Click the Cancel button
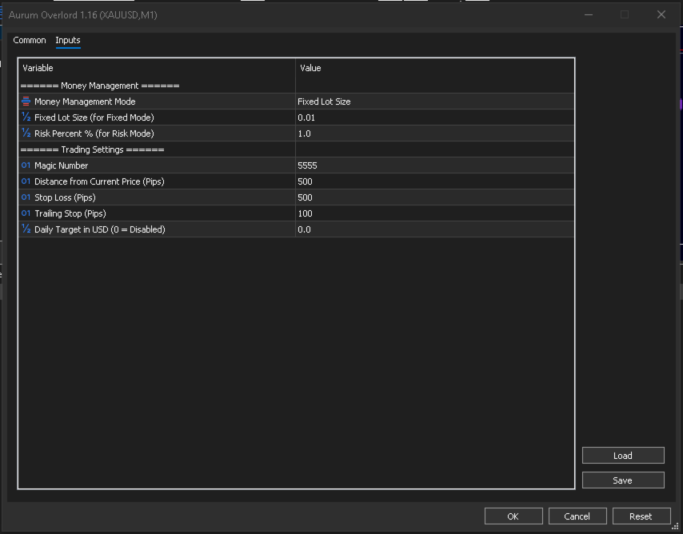The image size is (683, 534). click(577, 516)
